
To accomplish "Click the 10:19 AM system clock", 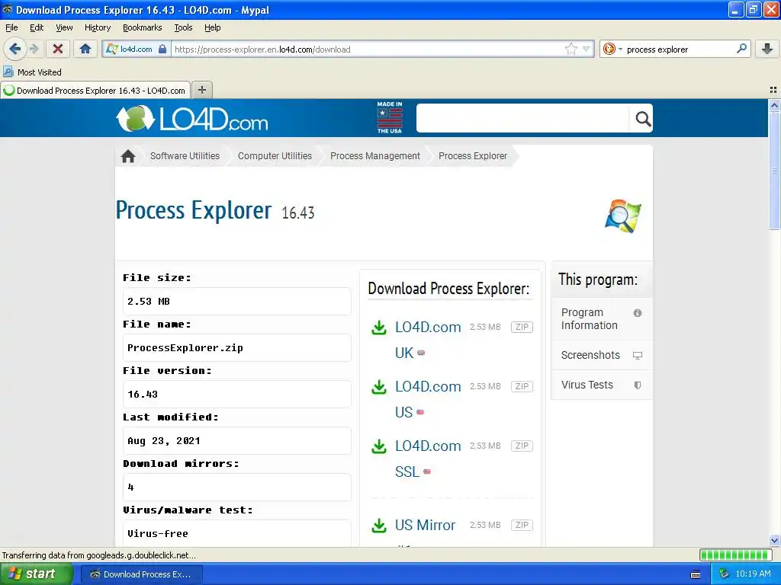I will tap(753, 574).
